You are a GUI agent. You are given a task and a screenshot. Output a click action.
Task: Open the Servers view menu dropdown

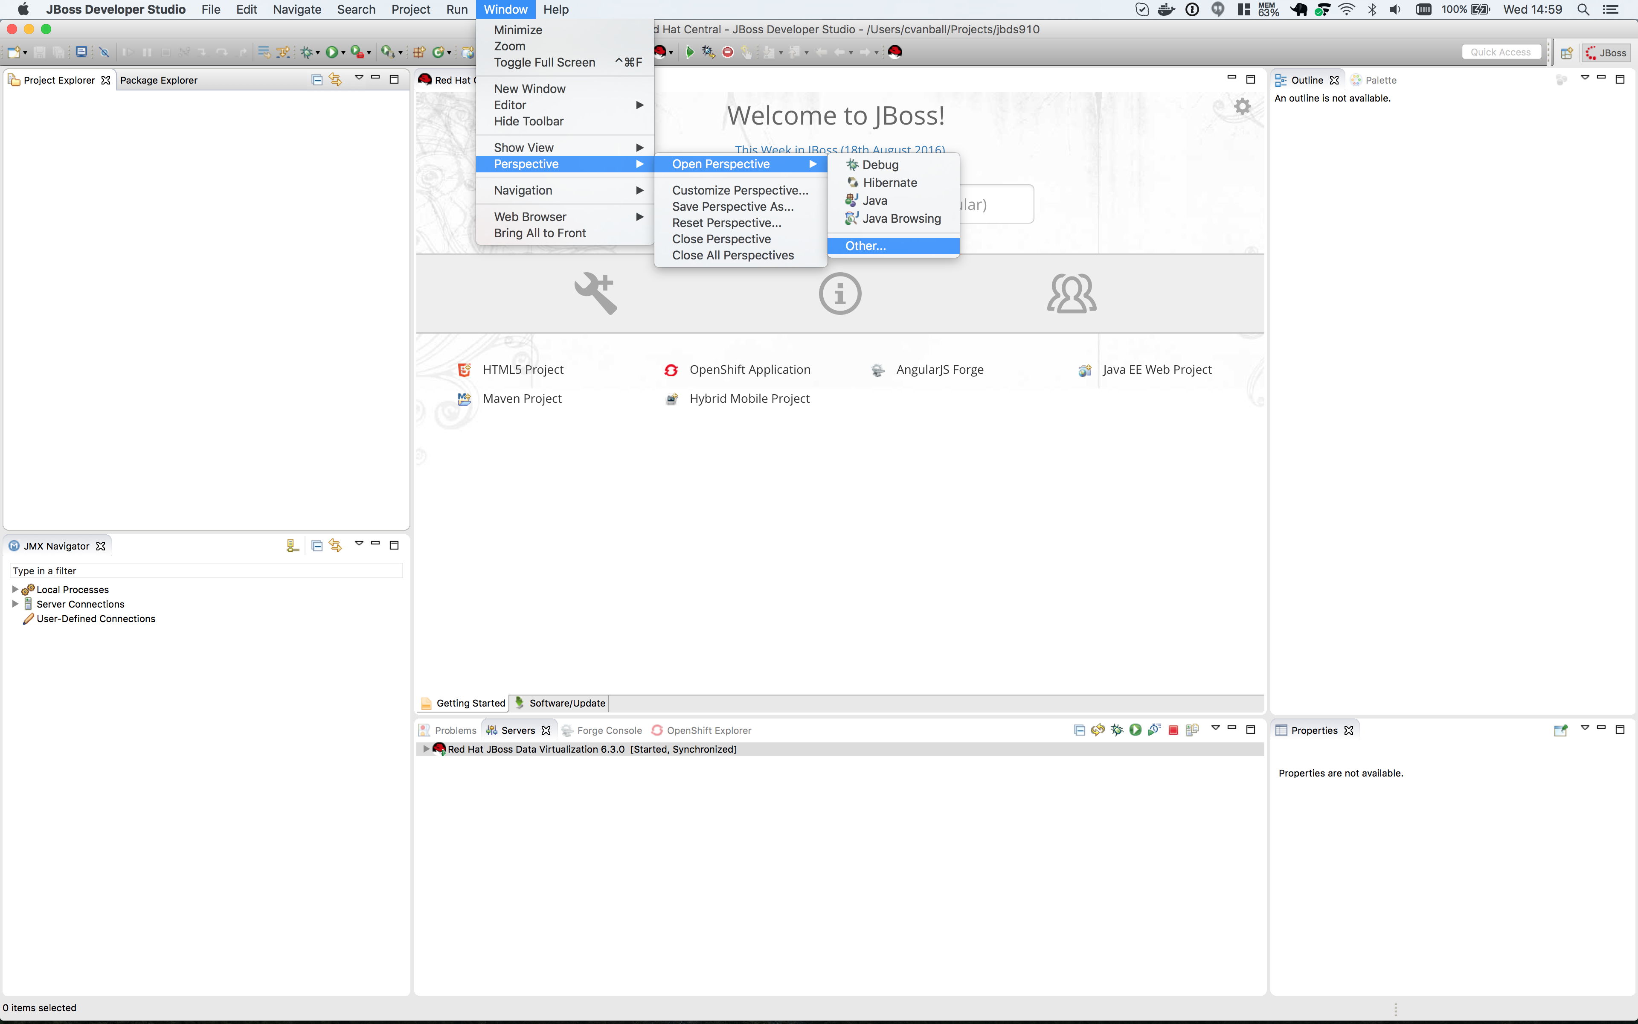[1215, 728]
